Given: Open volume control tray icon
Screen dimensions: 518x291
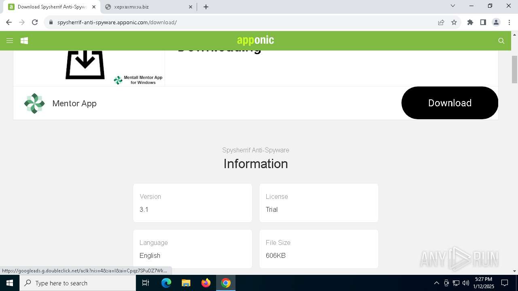Looking at the screenshot, I should coord(466,283).
